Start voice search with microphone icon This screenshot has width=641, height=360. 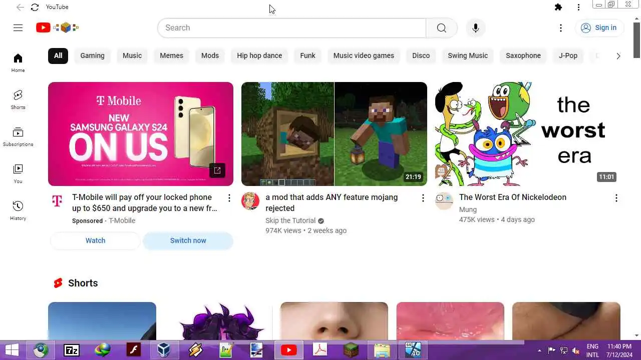pos(476,28)
